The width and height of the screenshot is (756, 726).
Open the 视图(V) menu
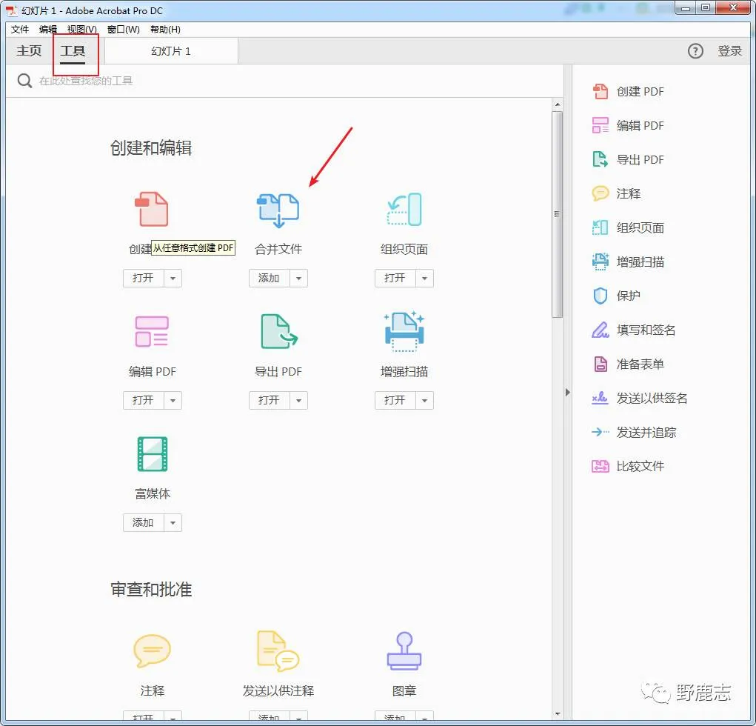pos(81,30)
